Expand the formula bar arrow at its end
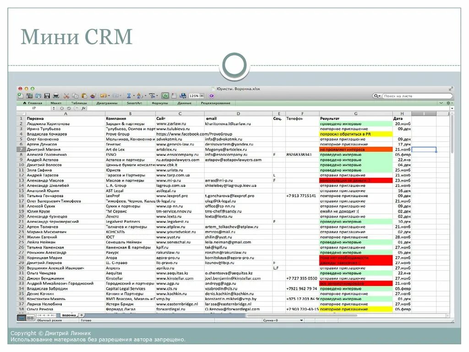This screenshot has height=352, width=469. point(452,108)
